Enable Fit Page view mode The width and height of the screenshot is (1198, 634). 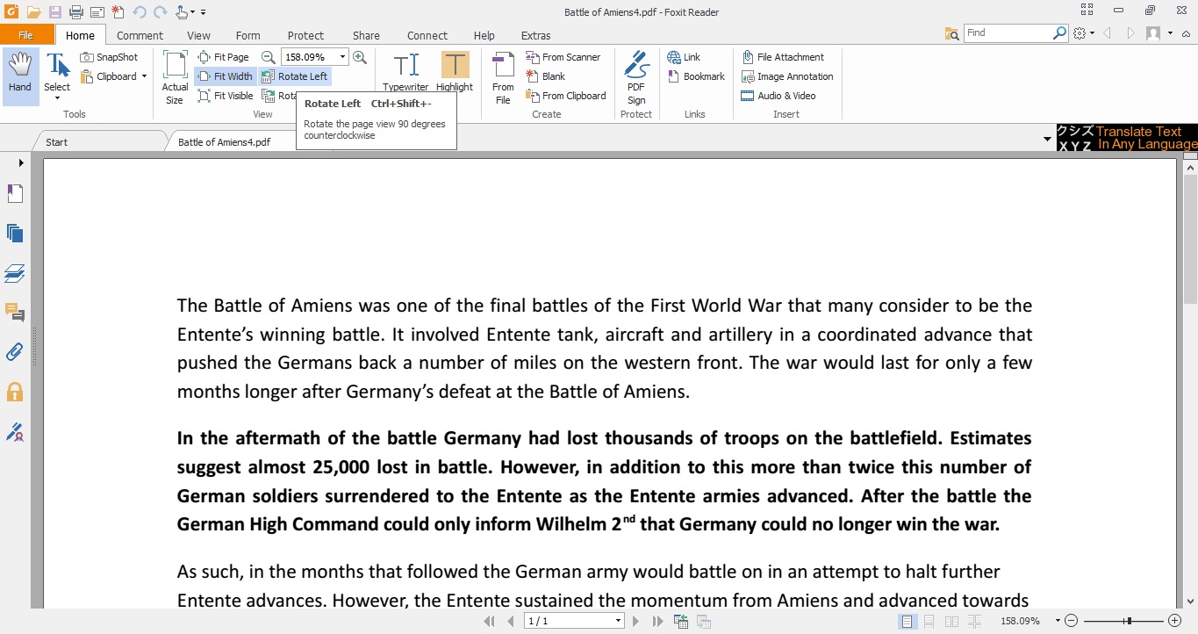(x=225, y=56)
